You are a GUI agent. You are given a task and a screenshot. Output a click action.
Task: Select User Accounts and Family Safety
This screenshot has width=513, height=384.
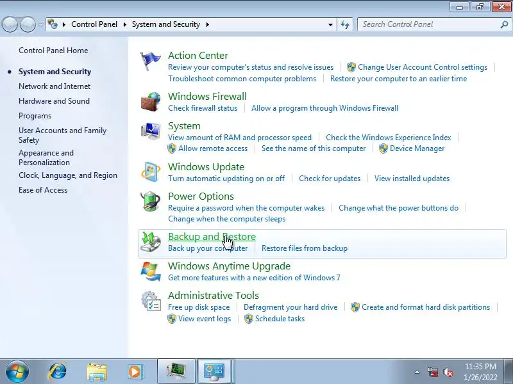(62, 135)
